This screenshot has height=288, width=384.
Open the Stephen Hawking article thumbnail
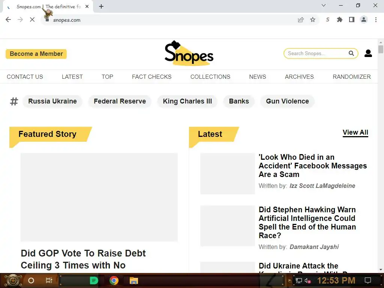228,226
